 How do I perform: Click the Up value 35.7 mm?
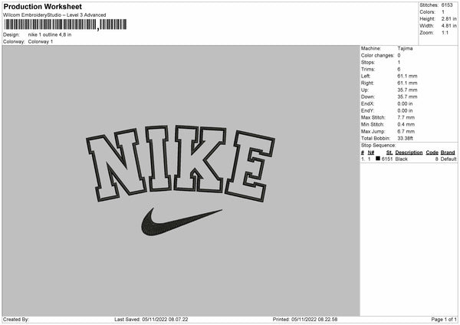[407, 90]
